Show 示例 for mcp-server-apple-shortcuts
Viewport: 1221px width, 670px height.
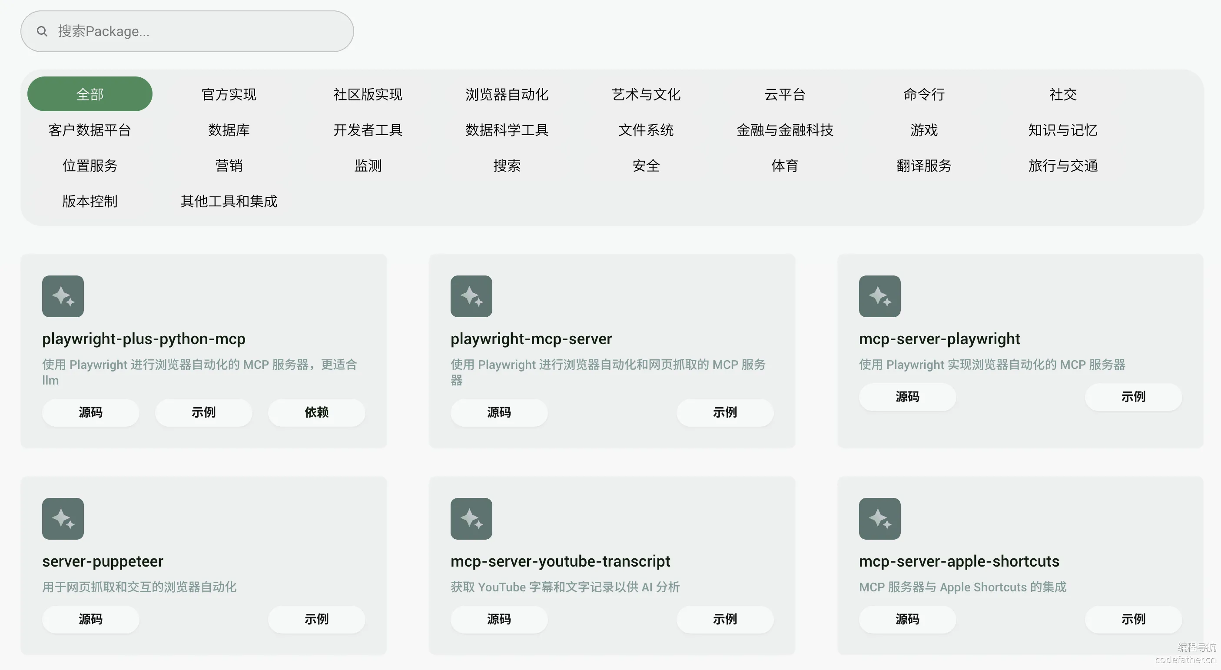click(x=1133, y=619)
